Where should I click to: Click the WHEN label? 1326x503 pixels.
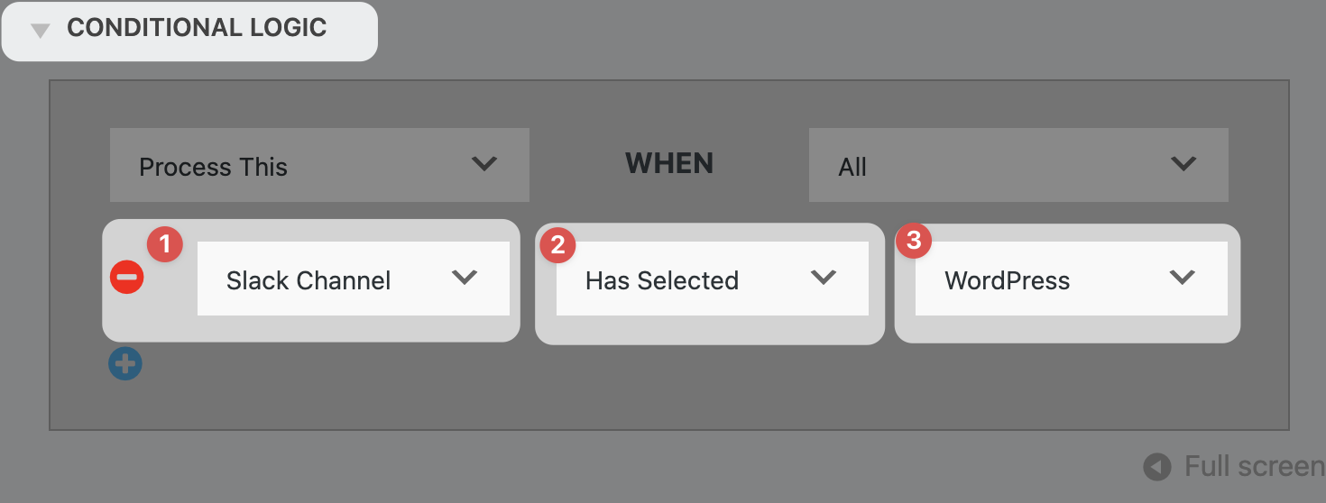coord(669,164)
